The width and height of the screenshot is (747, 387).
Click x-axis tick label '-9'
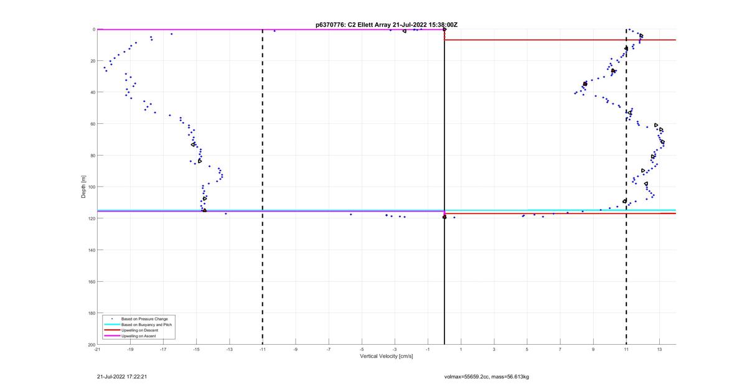point(296,349)
